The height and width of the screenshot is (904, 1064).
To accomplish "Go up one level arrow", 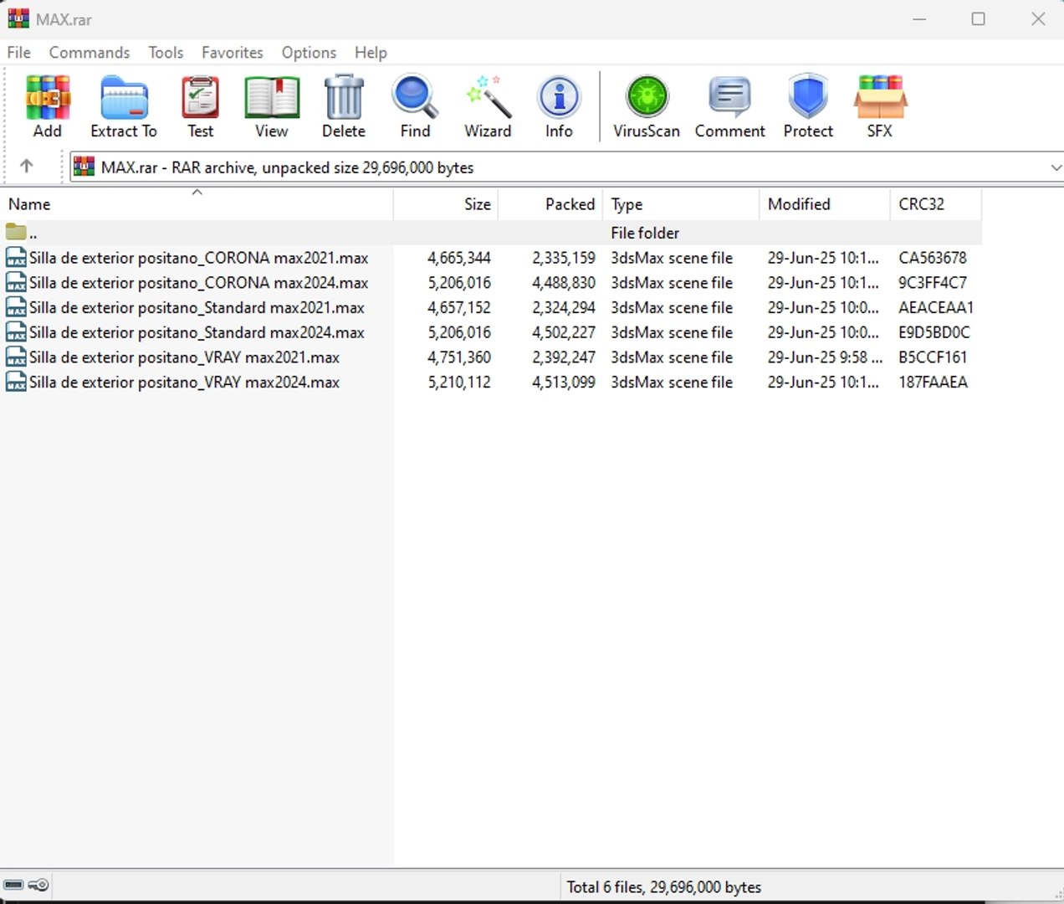I will 27,167.
